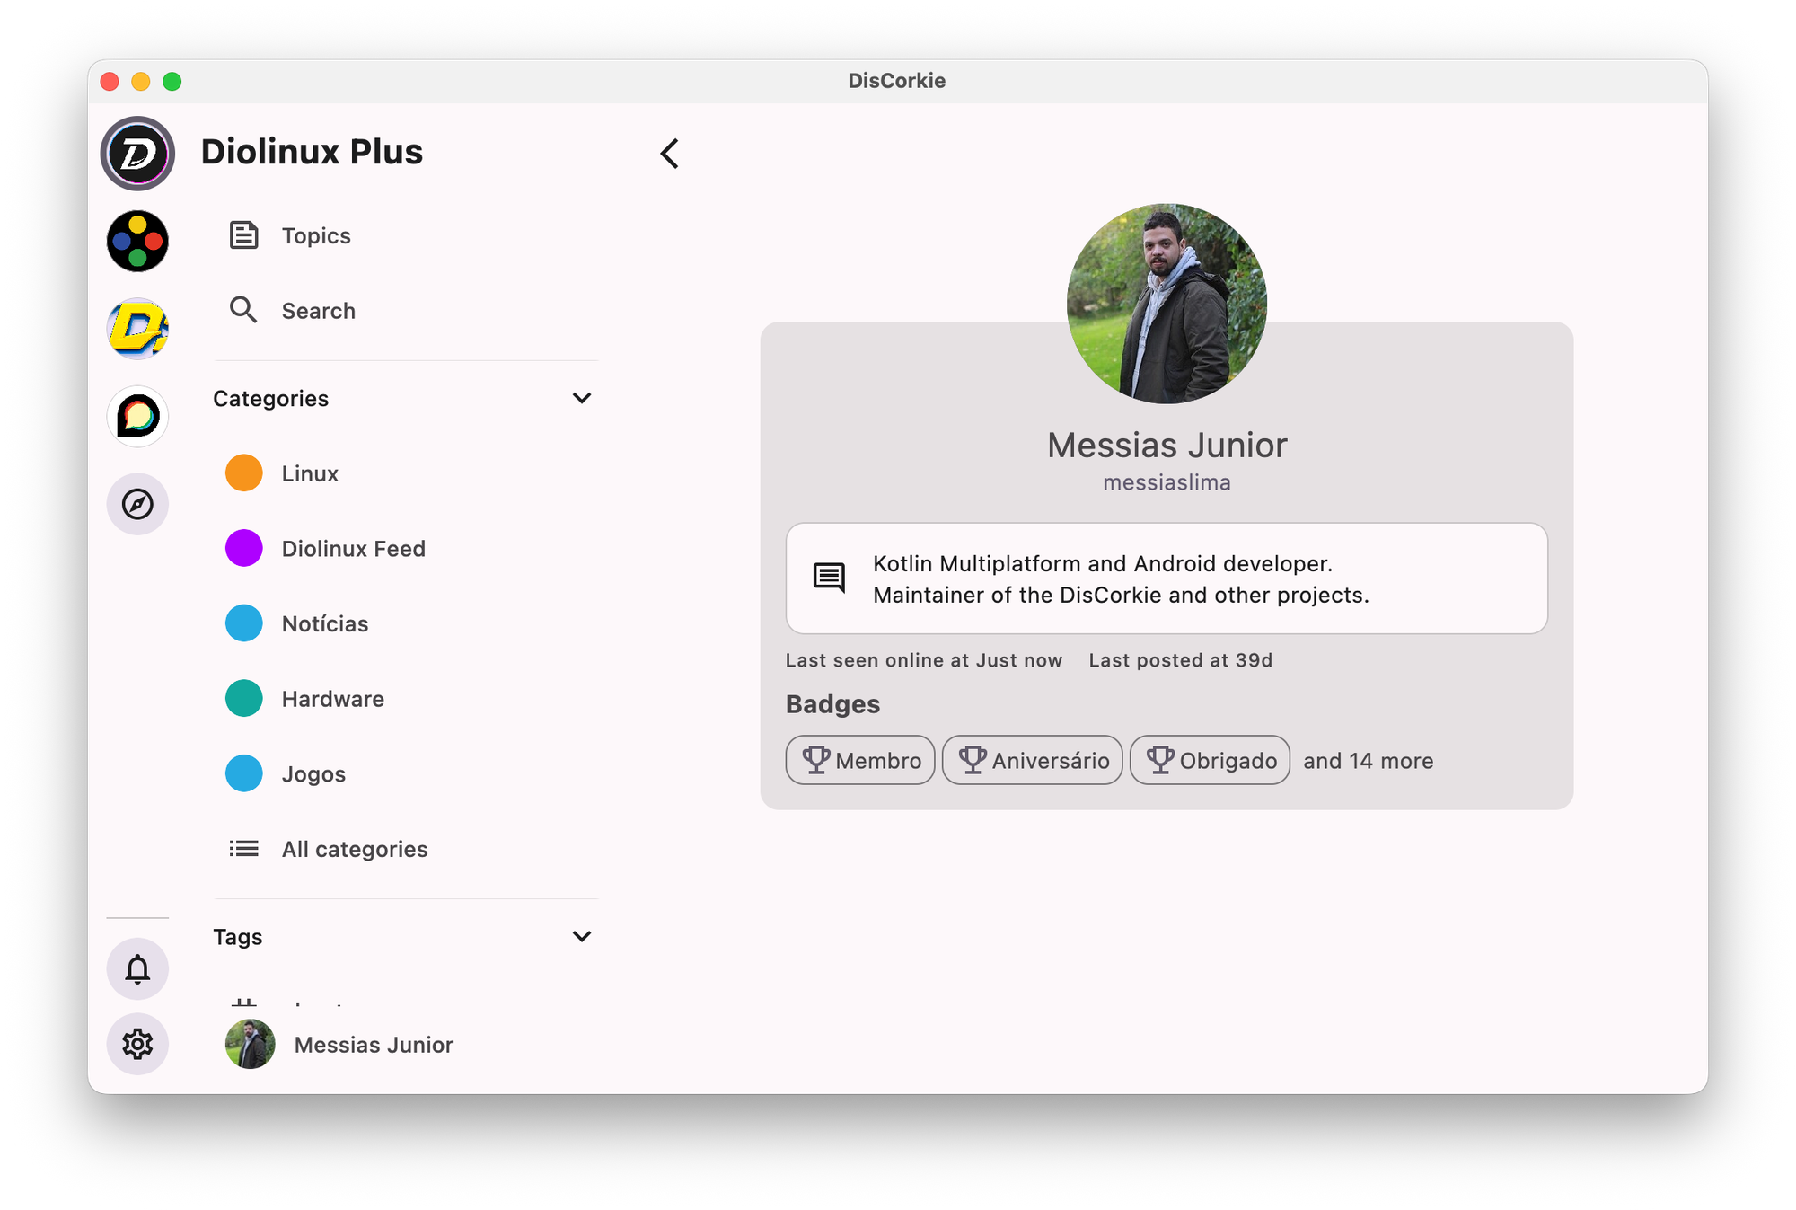Select the Linux category
The width and height of the screenshot is (1796, 1210).
point(310,473)
